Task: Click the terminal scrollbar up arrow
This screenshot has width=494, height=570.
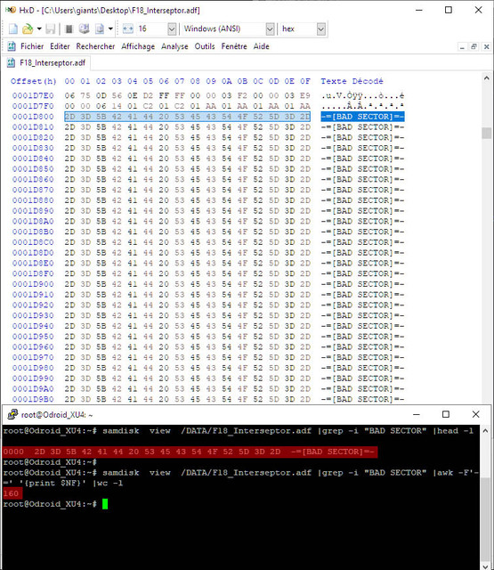Action: click(485, 431)
